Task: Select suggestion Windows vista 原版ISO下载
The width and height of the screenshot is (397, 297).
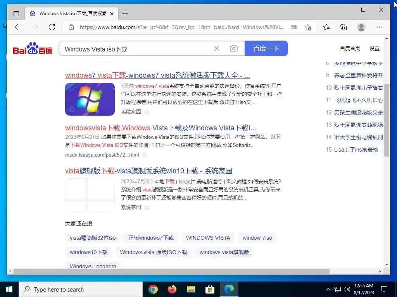Action: coord(154,252)
